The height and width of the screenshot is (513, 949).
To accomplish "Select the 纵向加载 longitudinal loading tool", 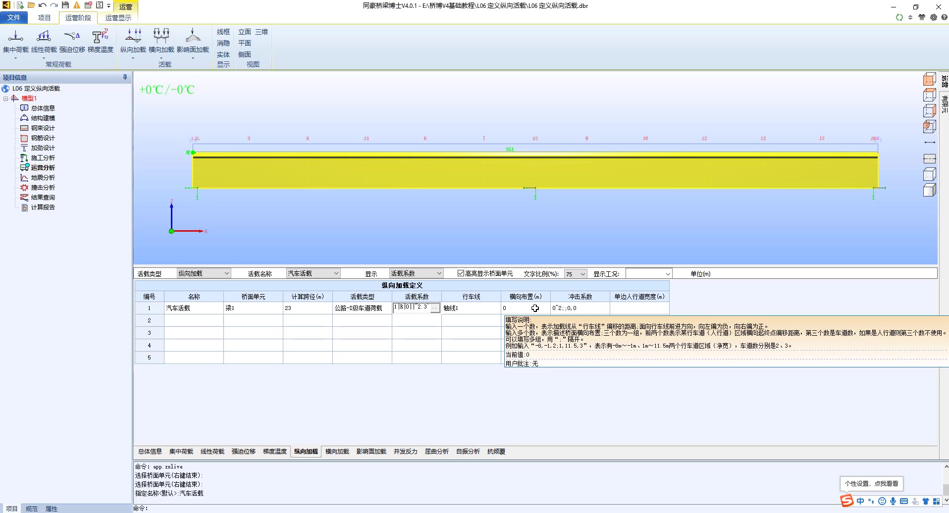I will pyautogui.click(x=133, y=42).
